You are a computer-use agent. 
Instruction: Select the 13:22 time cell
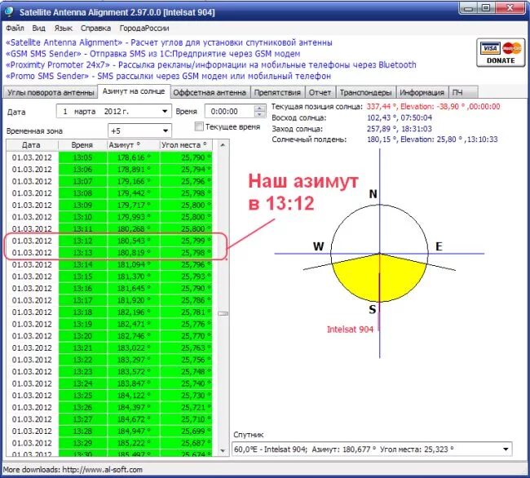pos(82,360)
